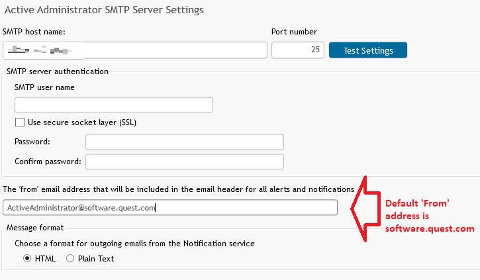The image size is (480, 280).
Task: Choose the Plain Text radio button
Action: point(70,259)
